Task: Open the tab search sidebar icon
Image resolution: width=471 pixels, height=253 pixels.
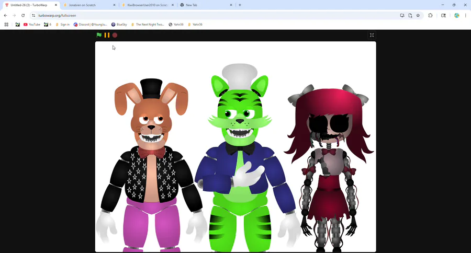Action: tap(443, 15)
